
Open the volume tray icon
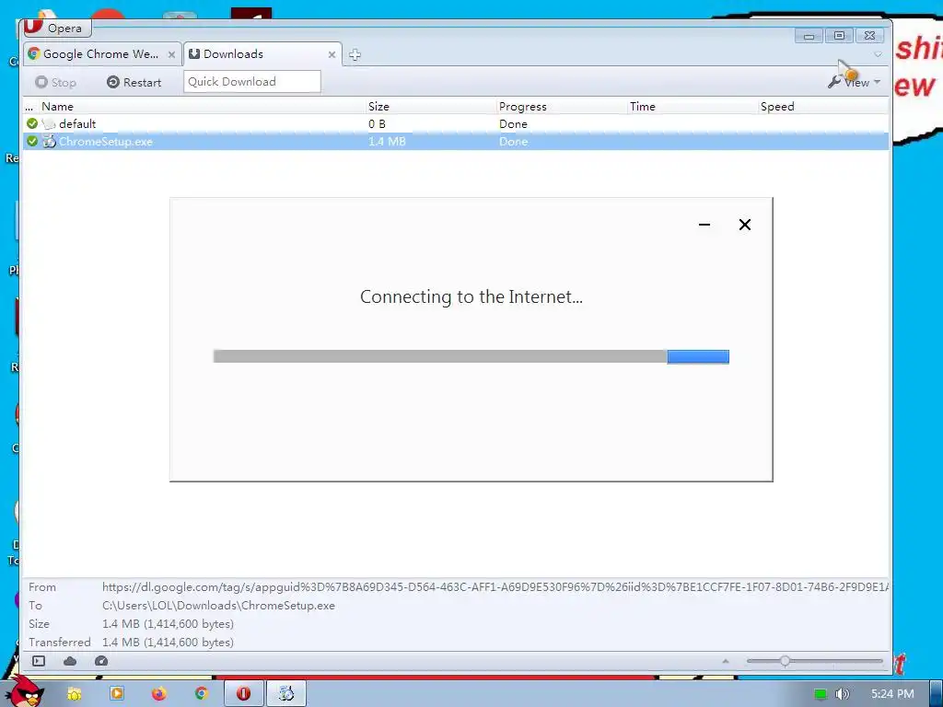(x=842, y=694)
